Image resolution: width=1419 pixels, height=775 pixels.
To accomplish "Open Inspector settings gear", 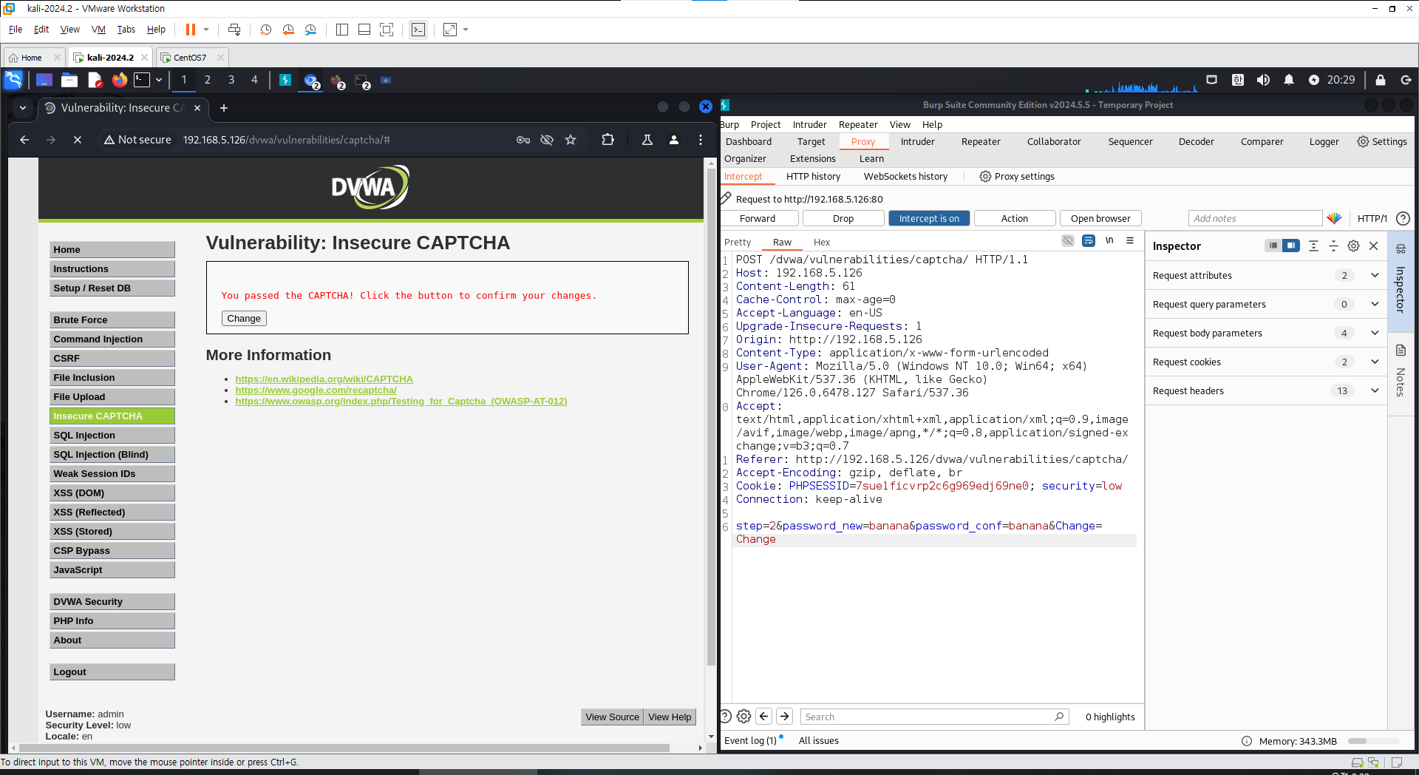I will click(x=1353, y=246).
